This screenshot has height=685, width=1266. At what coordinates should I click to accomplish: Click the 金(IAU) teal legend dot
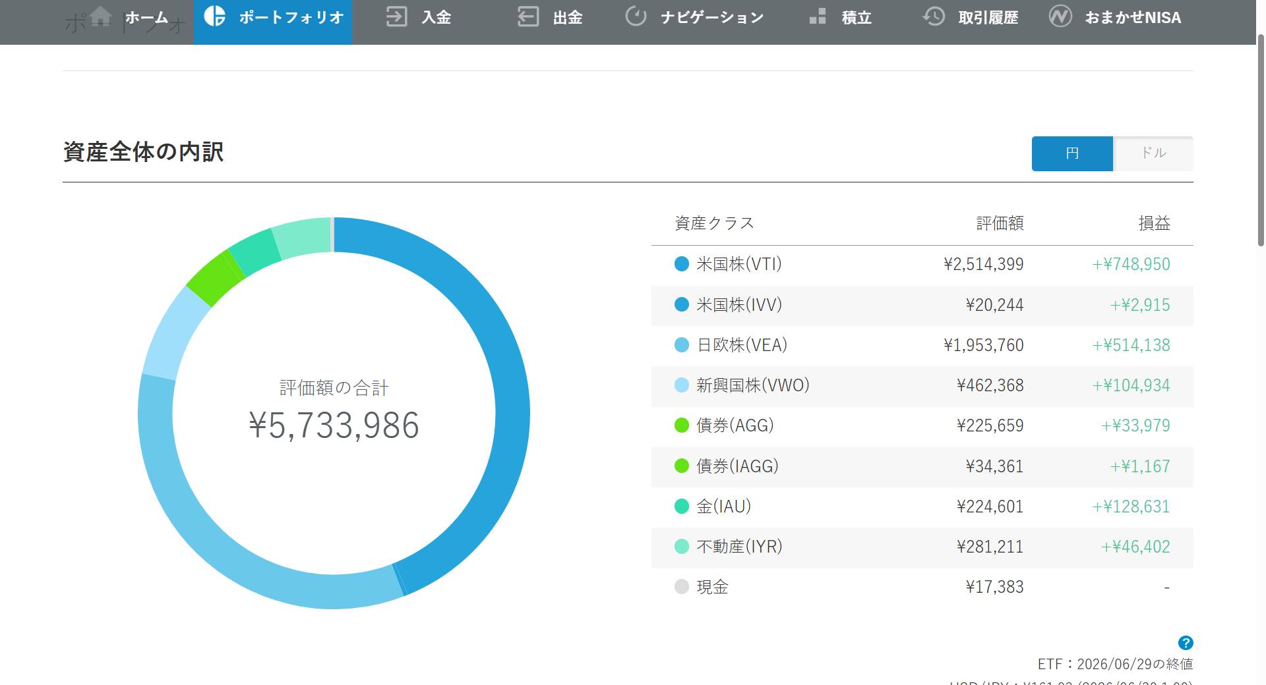coord(682,507)
